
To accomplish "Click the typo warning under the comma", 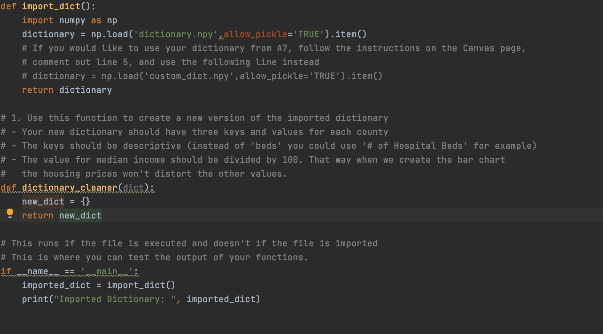I will coord(221,38).
